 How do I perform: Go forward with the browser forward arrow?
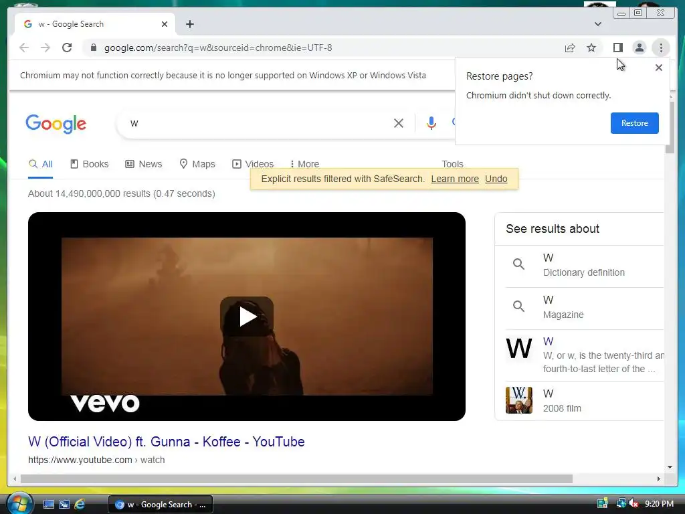tap(45, 48)
